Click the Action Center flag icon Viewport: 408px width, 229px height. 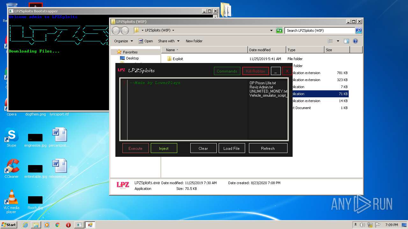tap(378, 225)
